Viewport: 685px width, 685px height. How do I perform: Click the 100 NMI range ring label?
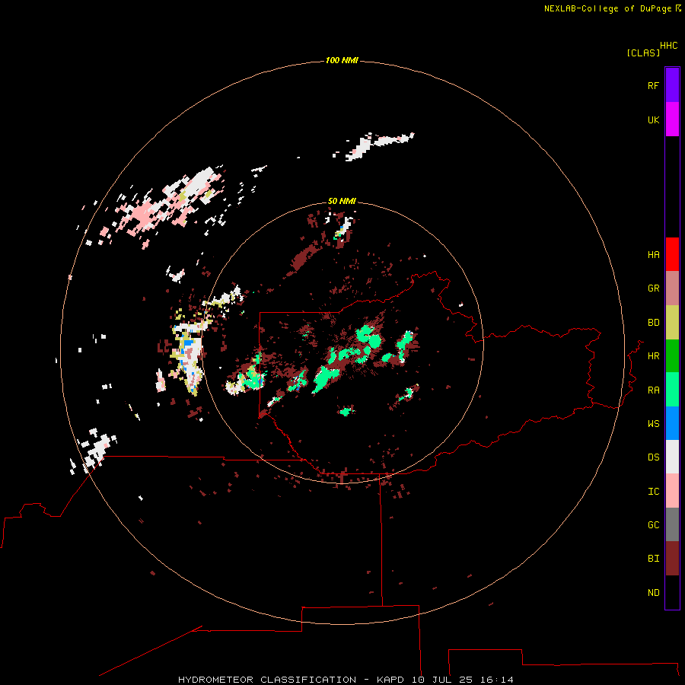342,60
